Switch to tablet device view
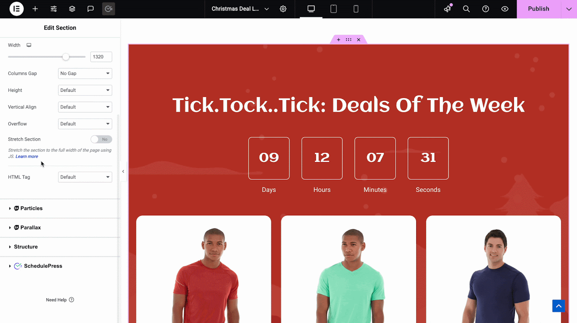The height and width of the screenshot is (323, 577). click(x=334, y=9)
